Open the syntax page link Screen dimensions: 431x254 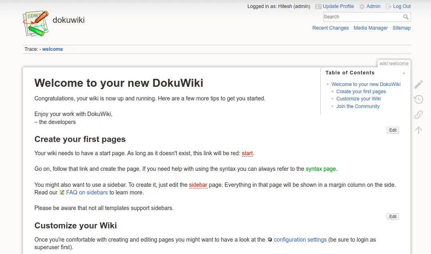click(x=321, y=169)
